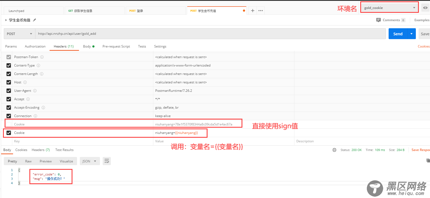The height and width of the screenshot is (198, 430).
Task: Open the tab options ellipsis menu
Action: 261,11
